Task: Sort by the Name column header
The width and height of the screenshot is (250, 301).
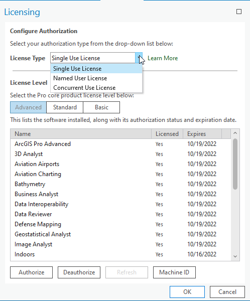Action: coord(81,134)
